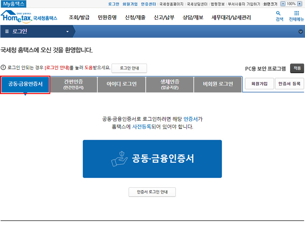This screenshot has width=305, height=228.
Task: Click the hamburger icon beside 로그인
Action: [7, 31]
